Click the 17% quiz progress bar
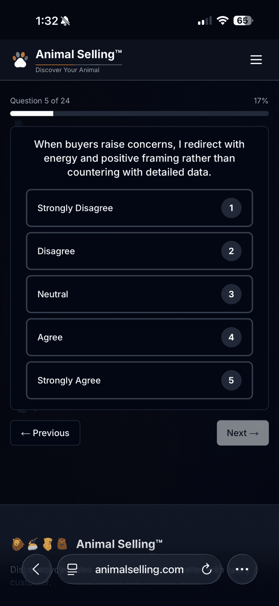This screenshot has height=606, width=279. [139, 113]
